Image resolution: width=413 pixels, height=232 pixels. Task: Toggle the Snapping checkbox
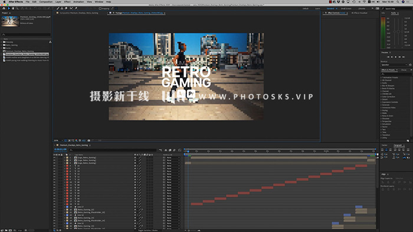100,9
